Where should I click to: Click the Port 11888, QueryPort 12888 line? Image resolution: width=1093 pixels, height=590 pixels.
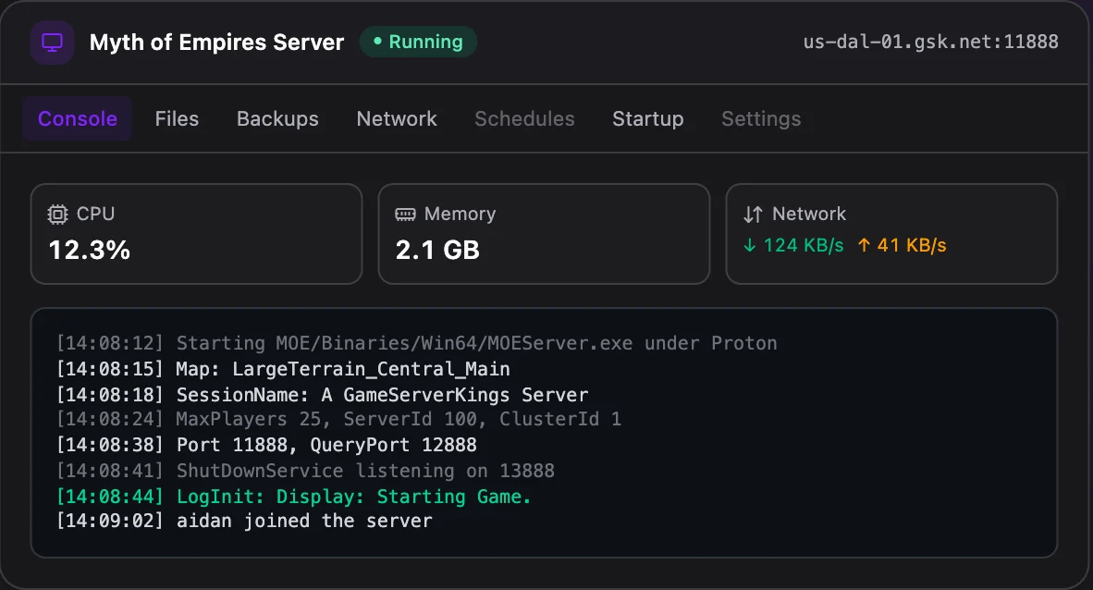pos(266,445)
